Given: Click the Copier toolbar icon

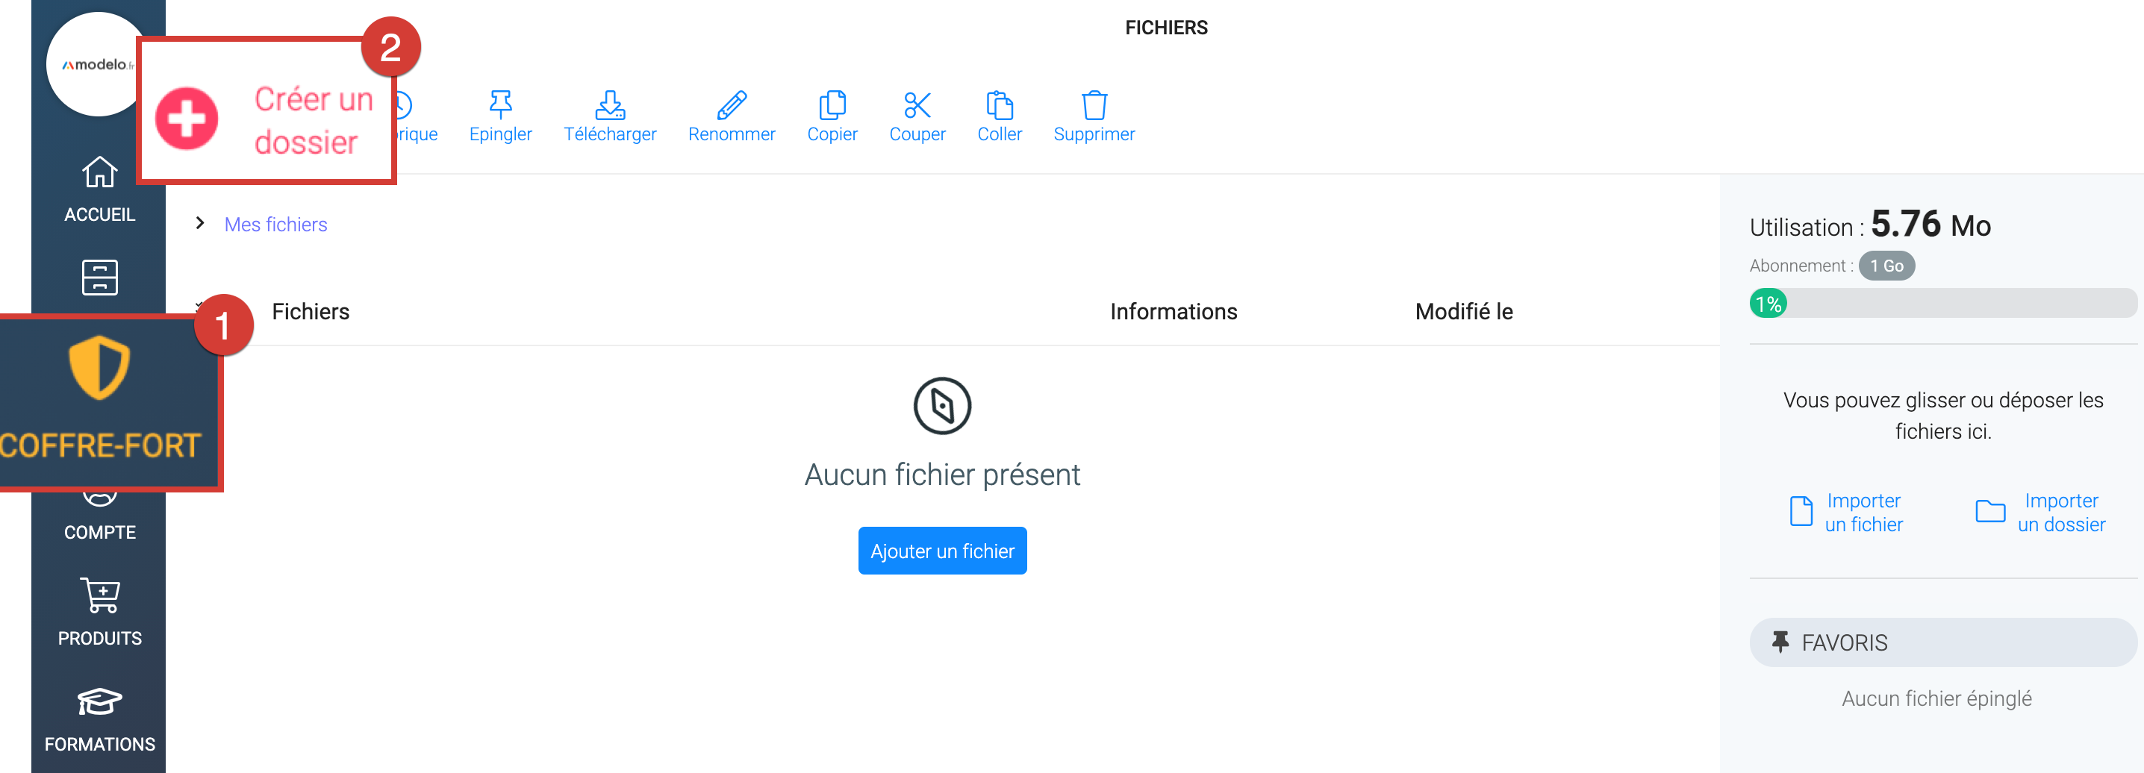Looking at the screenshot, I should coord(832,106).
